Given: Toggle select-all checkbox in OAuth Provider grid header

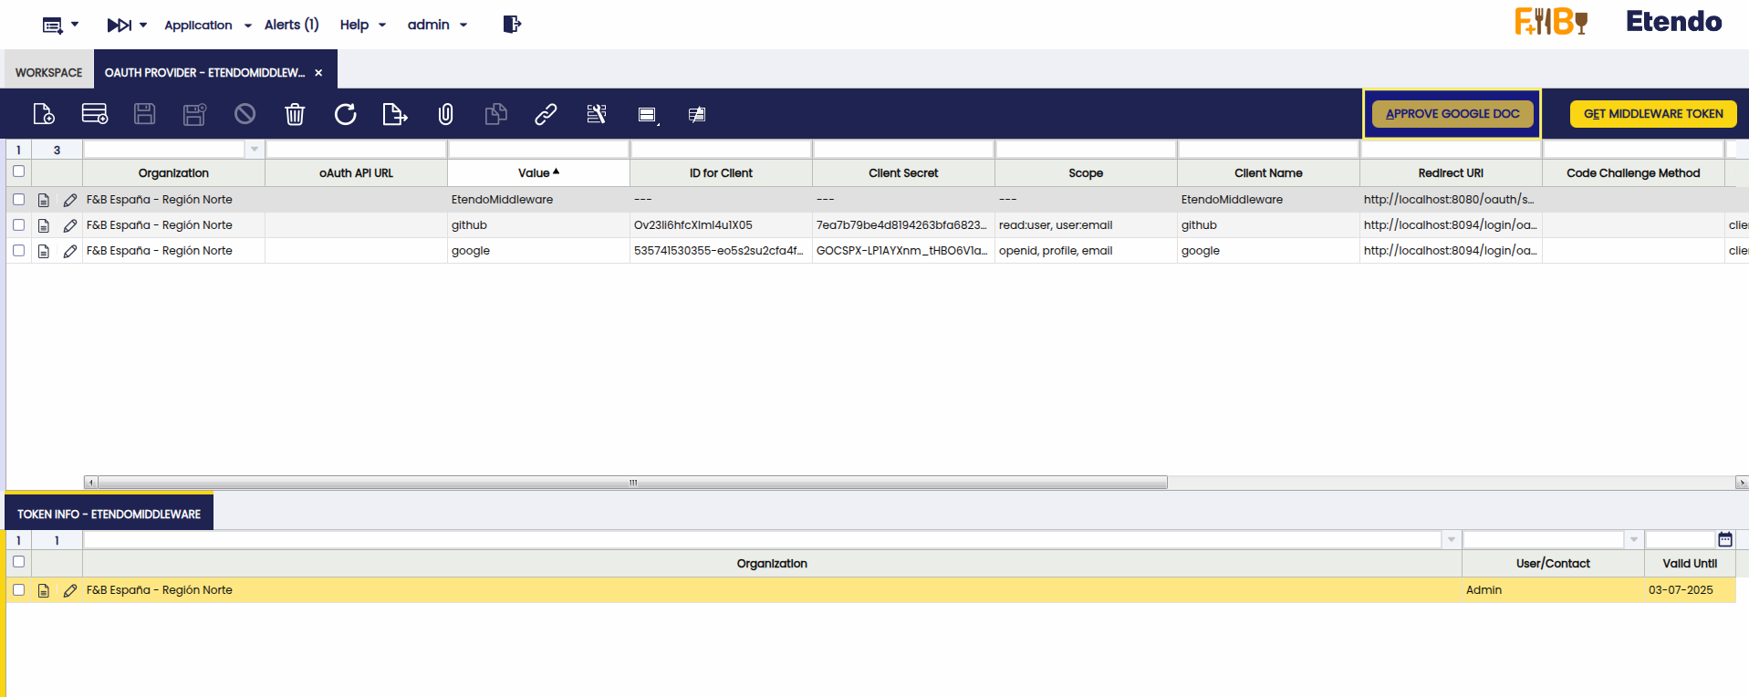Looking at the screenshot, I should coord(18,172).
